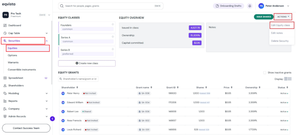Select Delete Security from actions menu
296x135 pixels.
[x=280, y=41]
